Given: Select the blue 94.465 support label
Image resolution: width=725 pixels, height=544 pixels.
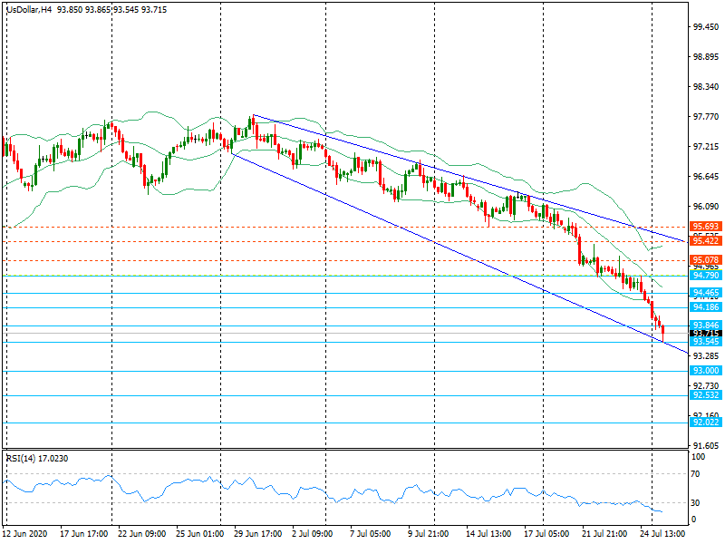Looking at the screenshot, I should point(706,293).
